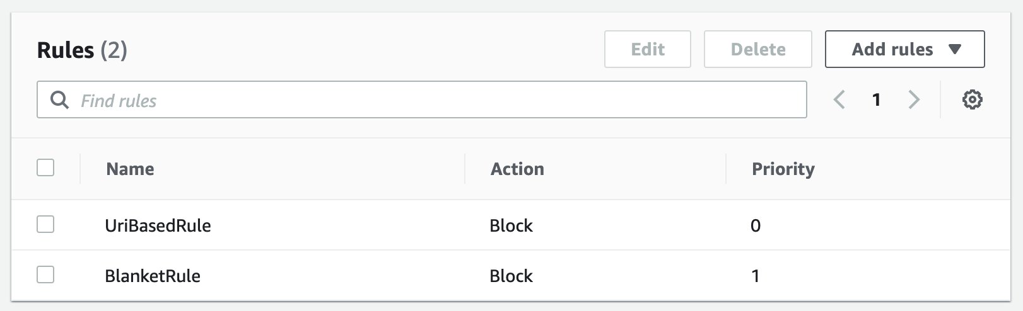
Task: Click the magnifier icon in the search box
Action: (x=59, y=99)
